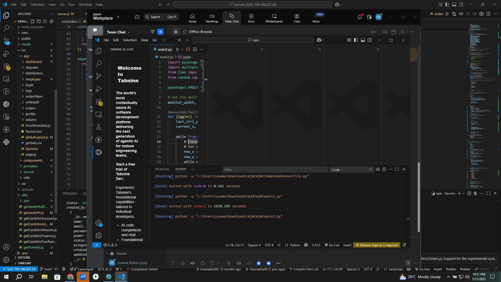Open Zoom Home tab

coord(193,18)
